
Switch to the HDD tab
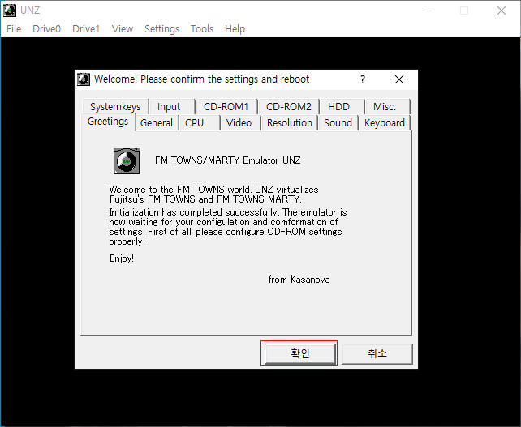tap(342, 106)
